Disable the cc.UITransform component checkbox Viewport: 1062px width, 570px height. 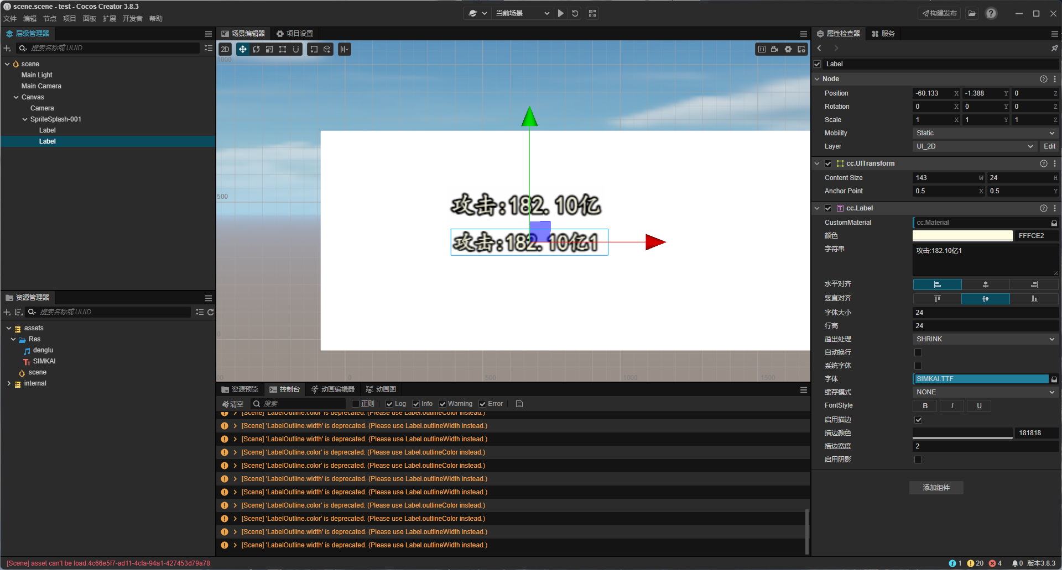coord(828,163)
